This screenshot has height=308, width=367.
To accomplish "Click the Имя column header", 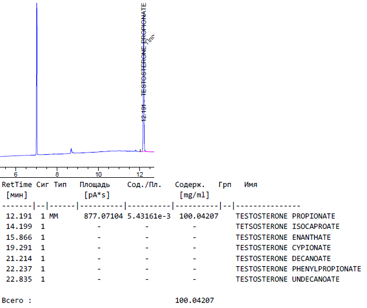I will tap(251, 185).
